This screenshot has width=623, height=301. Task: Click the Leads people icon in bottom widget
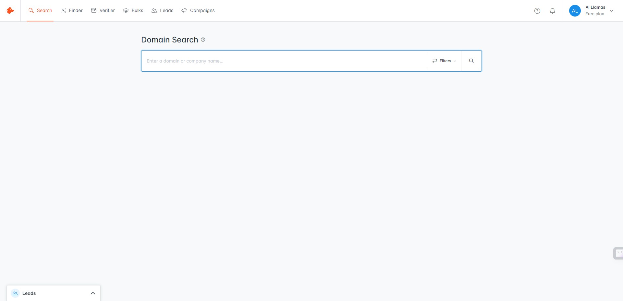[x=15, y=293]
